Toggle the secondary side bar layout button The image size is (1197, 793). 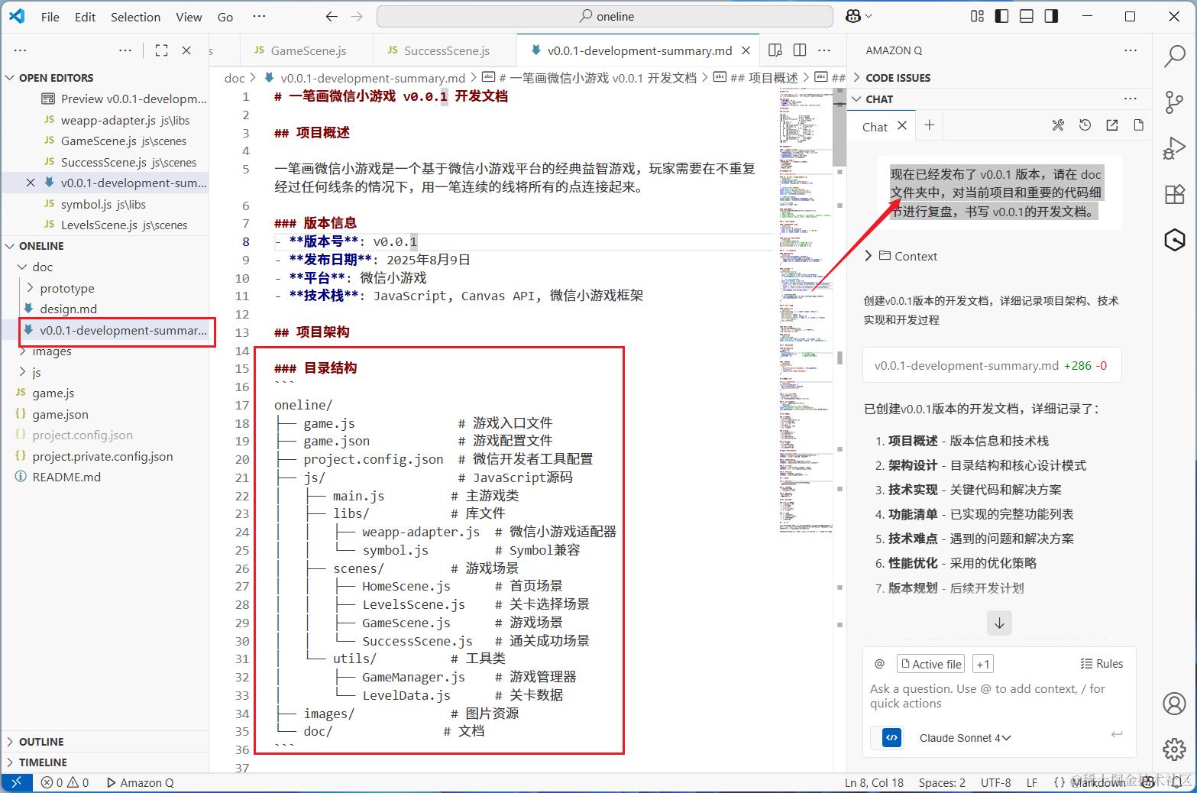coord(1051,16)
